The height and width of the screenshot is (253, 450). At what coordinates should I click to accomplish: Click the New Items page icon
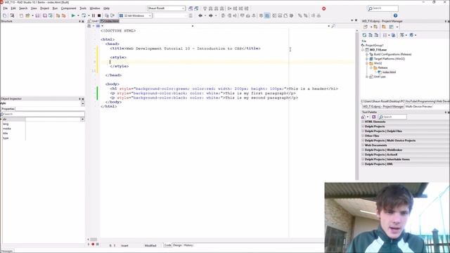(5, 15)
